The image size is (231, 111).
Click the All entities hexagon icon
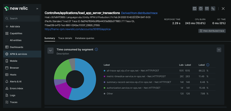7,40
